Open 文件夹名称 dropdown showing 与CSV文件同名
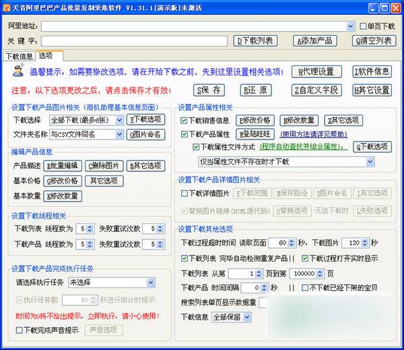 coord(119,134)
